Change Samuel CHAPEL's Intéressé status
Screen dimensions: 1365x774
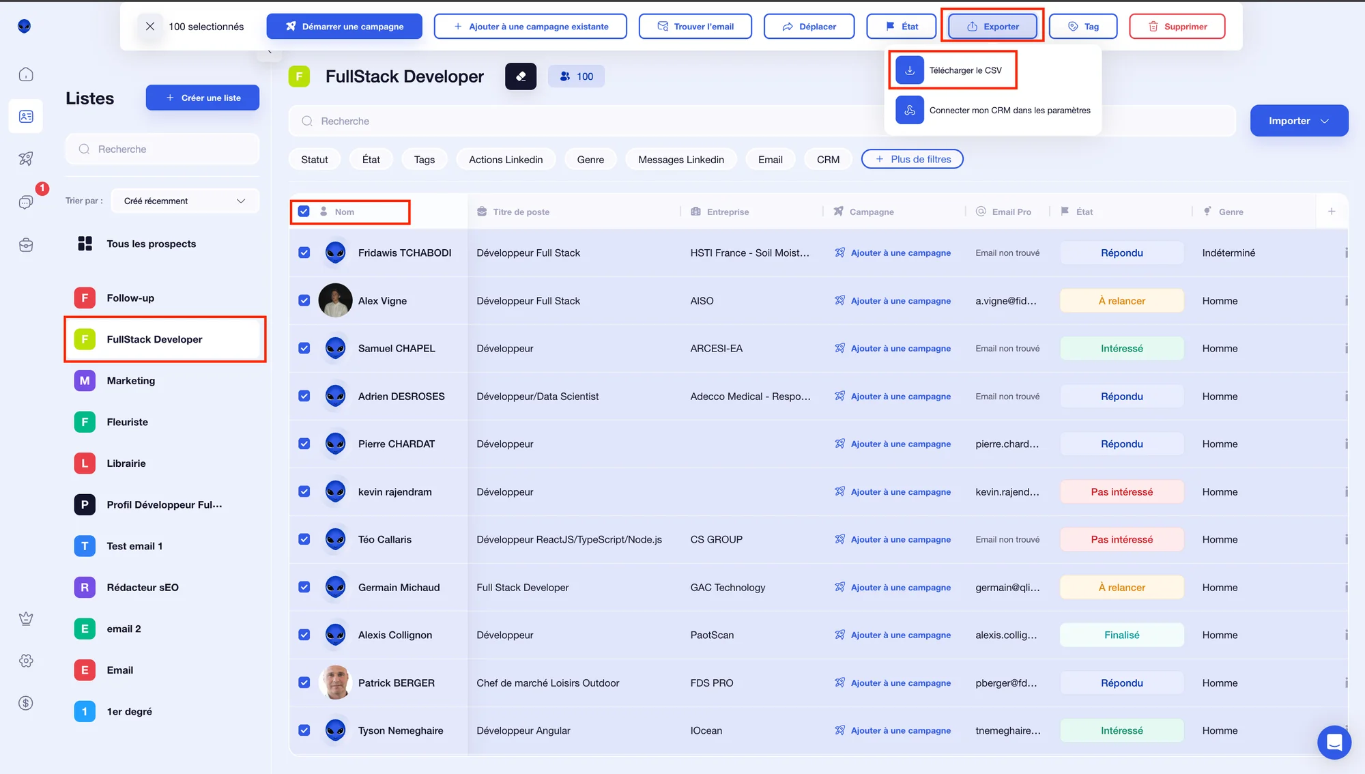(x=1121, y=348)
